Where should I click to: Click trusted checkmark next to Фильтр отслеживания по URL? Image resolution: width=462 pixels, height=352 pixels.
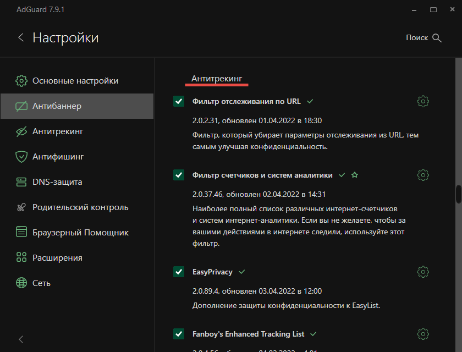click(x=310, y=101)
